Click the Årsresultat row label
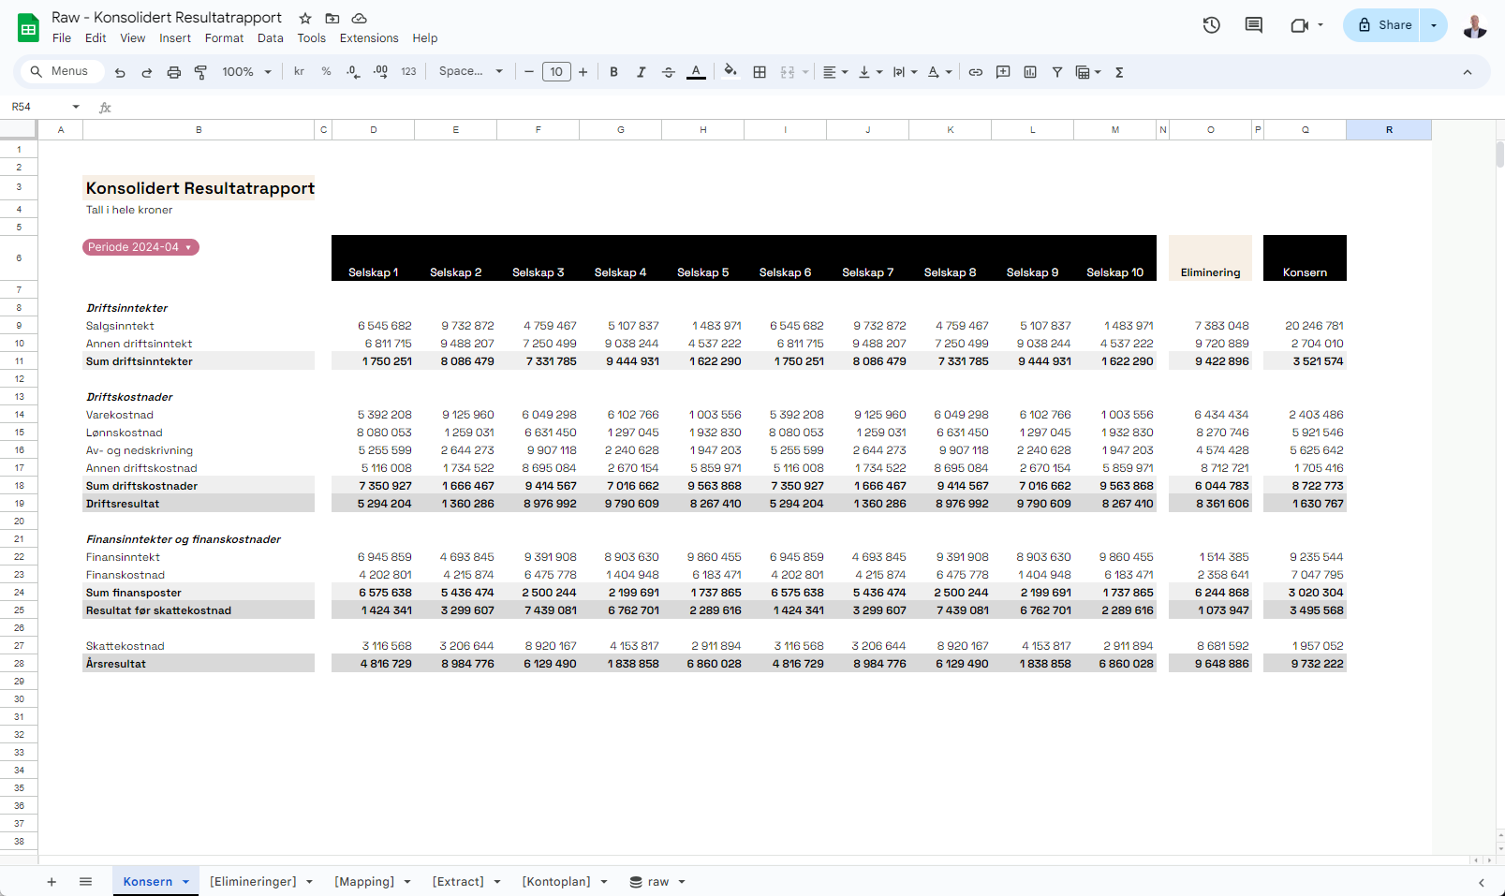This screenshot has height=896, width=1505. [116, 664]
